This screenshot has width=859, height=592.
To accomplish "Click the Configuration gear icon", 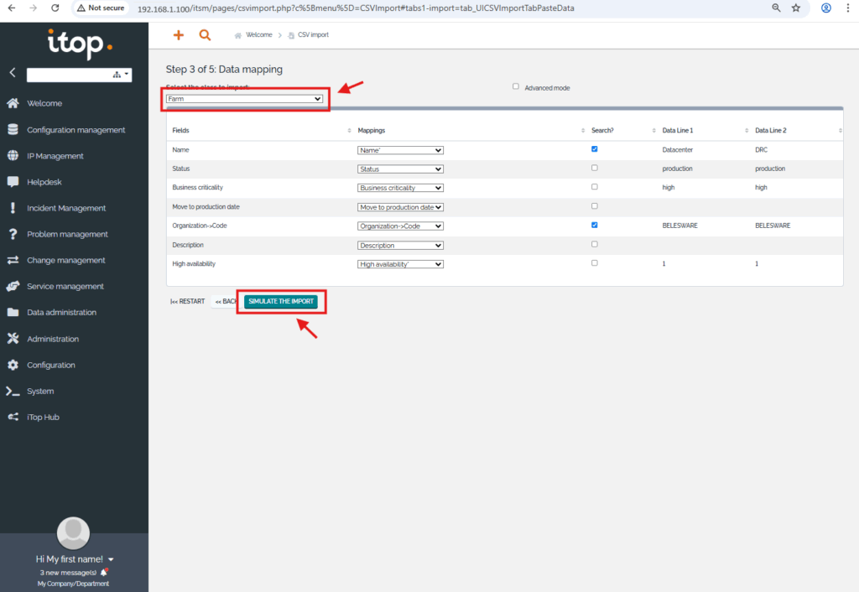I will click(13, 365).
